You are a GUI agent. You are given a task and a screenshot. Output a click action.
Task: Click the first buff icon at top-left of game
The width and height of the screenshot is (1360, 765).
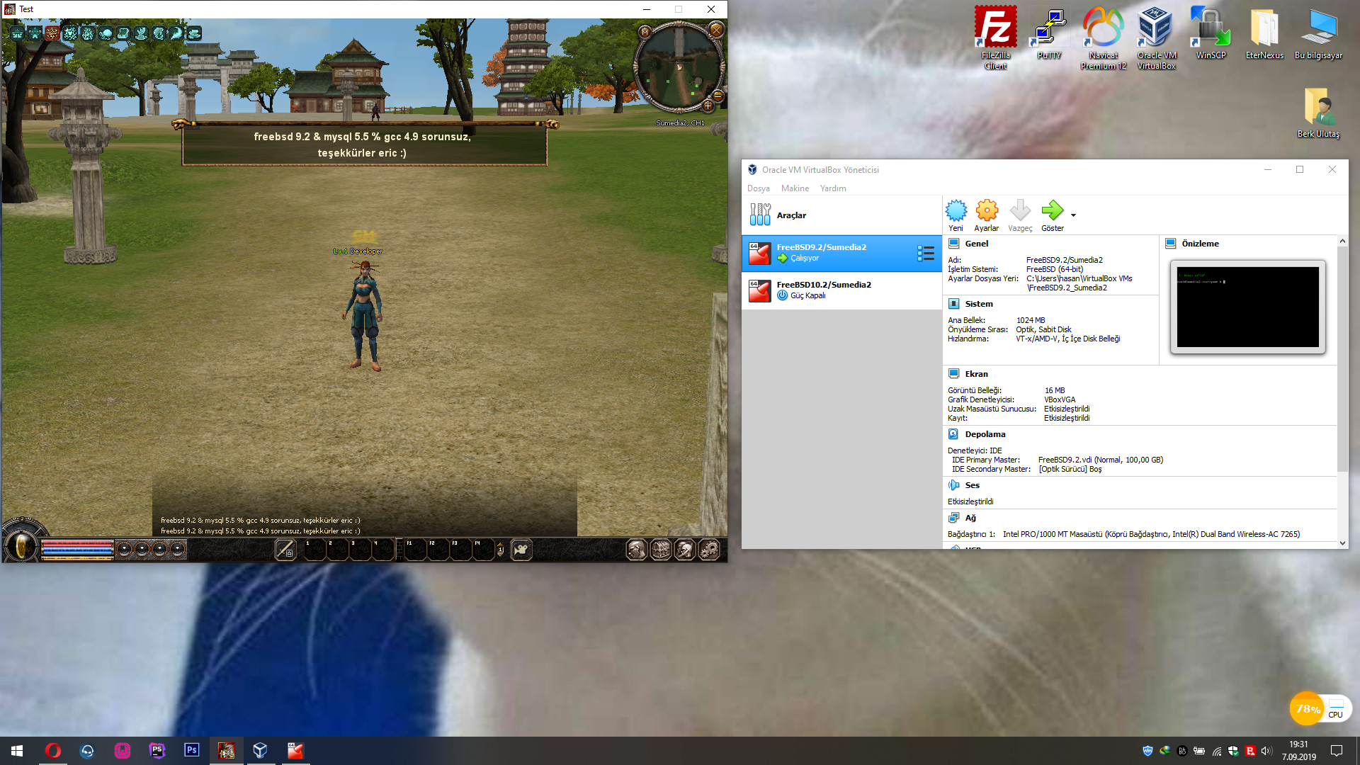click(x=17, y=33)
